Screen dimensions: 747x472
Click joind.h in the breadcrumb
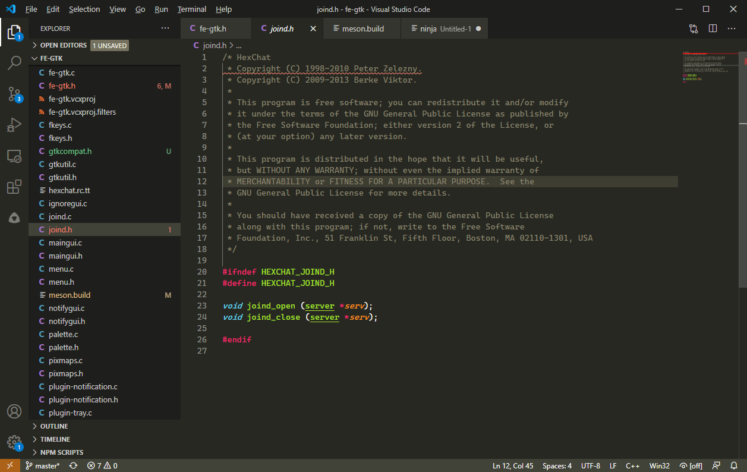point(215,45)
